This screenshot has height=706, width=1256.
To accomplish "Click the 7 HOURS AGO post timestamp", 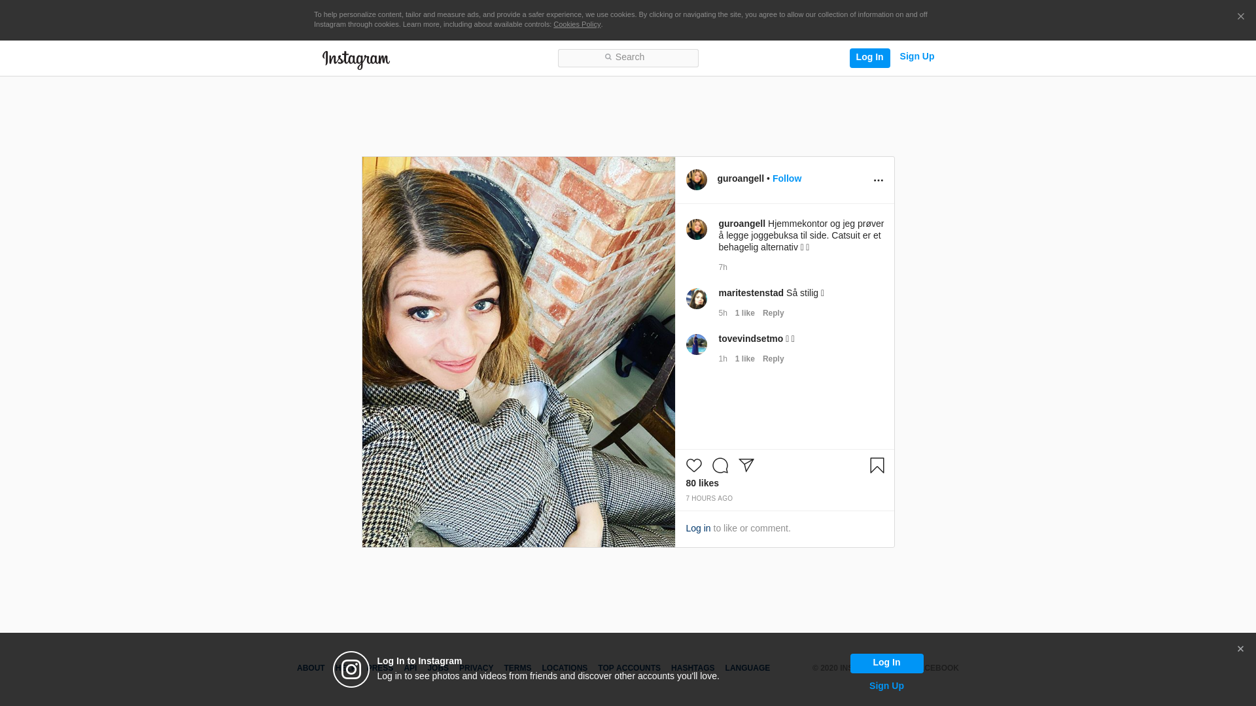I will [x=709, y=499].
